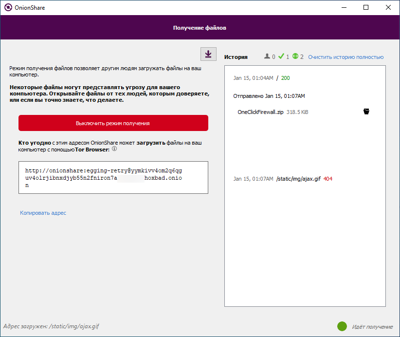Screen dimensions: 400x337
Task: Toggle the history panel download icon
Action: pyautogui.click(x=208, y=54)
